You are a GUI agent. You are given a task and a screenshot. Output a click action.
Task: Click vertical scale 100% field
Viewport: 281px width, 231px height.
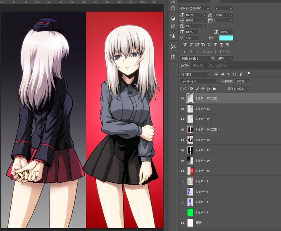pos(192,32)
